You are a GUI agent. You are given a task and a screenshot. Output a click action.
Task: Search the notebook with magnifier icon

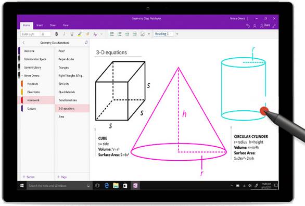86,42
